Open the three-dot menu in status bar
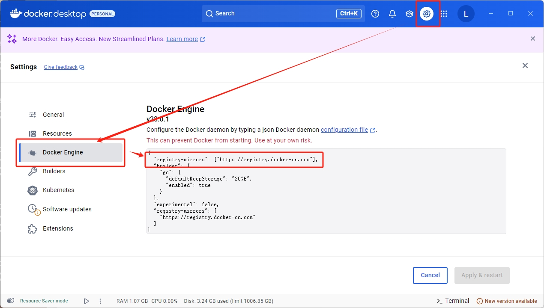Image resolution: width=544 pixels, height=308 pixels. (100, 301)
